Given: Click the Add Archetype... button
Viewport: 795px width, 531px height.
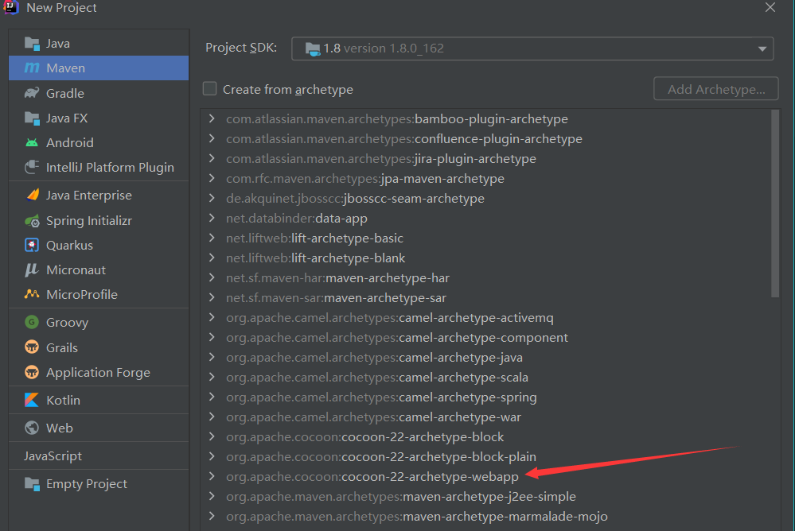Looking at the screenshot, I should (x=716, y=89).
